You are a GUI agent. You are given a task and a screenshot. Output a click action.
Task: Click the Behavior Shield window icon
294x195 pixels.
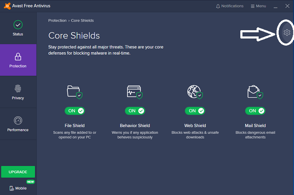click(x=135, y=92)
